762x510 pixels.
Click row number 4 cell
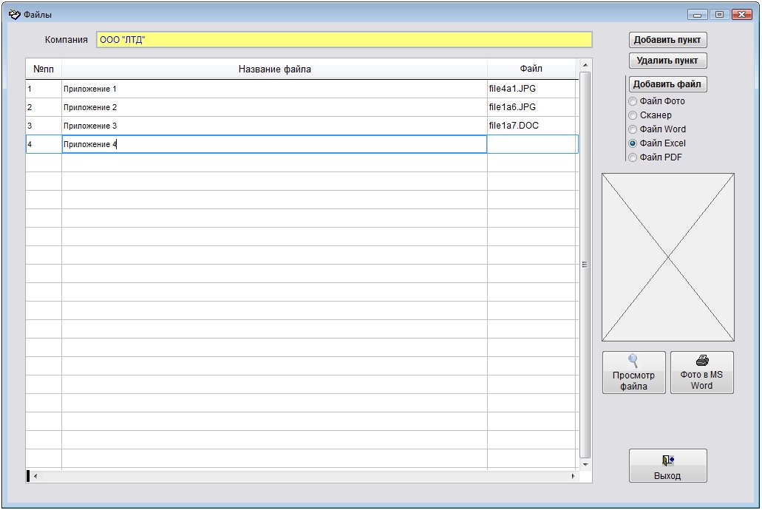pos(44,144)
